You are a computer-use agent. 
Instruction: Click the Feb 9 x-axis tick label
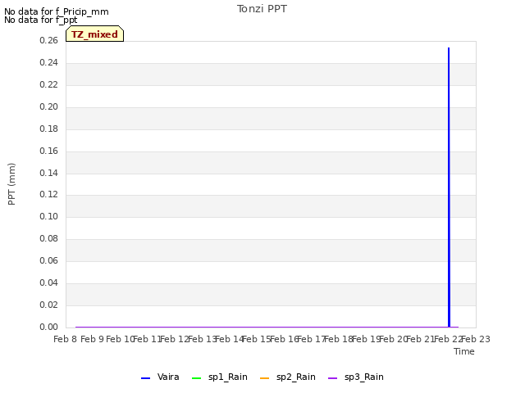click(93, 339)
